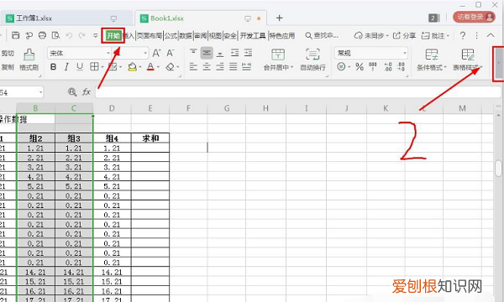
Task: Open the 开发工具 (Developer) tab
Action: [x=253, y=35]
